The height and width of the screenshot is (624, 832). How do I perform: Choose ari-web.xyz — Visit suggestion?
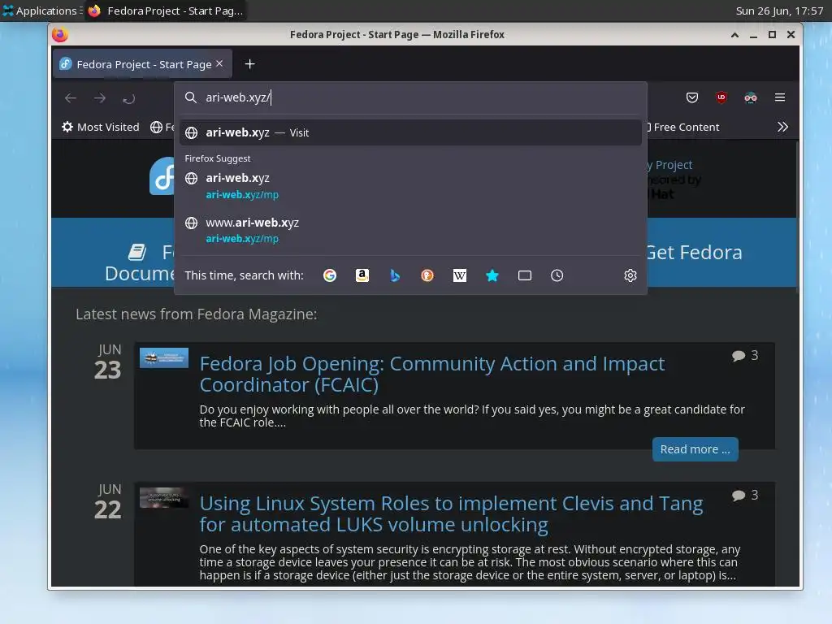[x=410, y=132]
